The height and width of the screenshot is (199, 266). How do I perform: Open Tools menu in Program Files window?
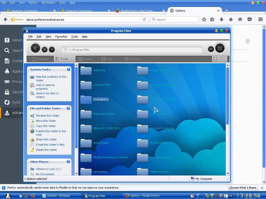tap(75, 37)
